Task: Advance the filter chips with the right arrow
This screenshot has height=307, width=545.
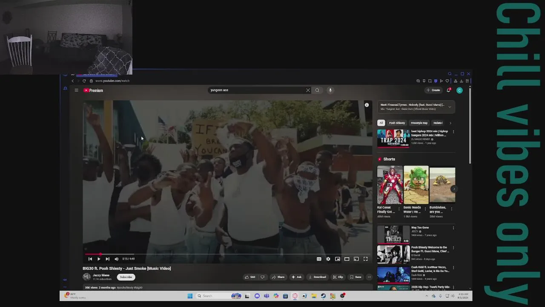Action: pos(450,123)
